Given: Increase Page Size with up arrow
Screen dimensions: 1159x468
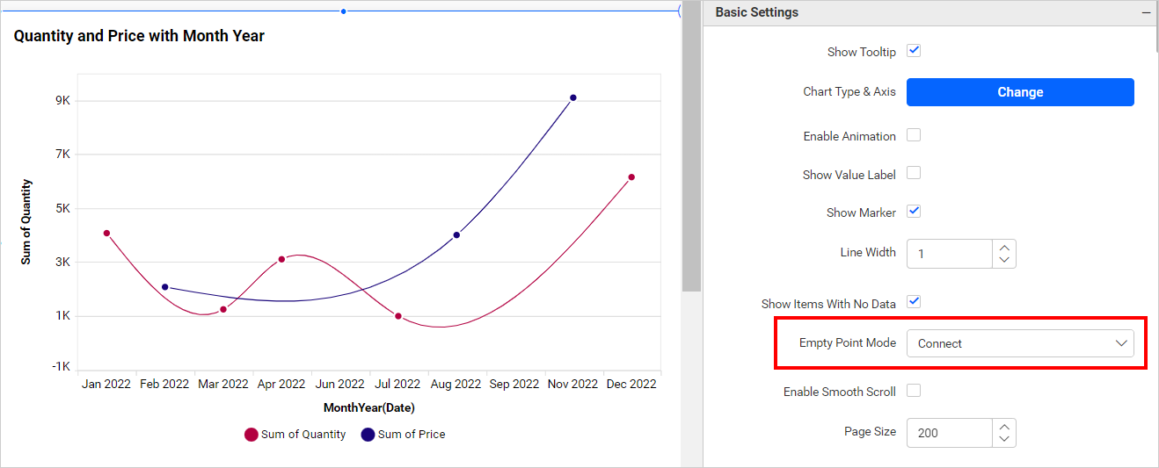Looking at the screenshot, I should pos(1004,426).
